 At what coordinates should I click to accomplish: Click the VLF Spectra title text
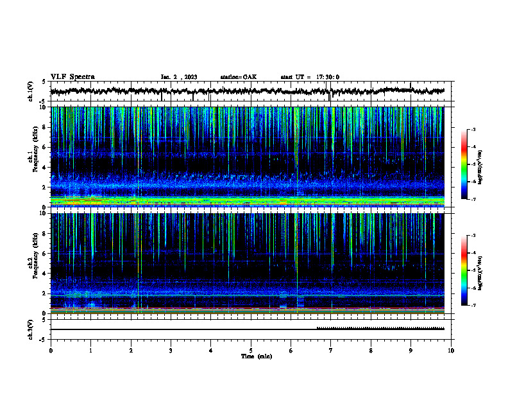(72, 77)
